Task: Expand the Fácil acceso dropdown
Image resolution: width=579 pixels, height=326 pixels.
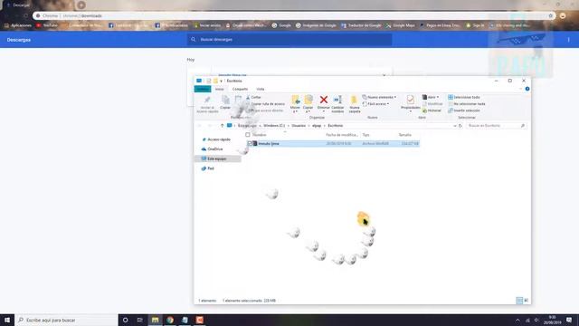Action: coord(376,104)
